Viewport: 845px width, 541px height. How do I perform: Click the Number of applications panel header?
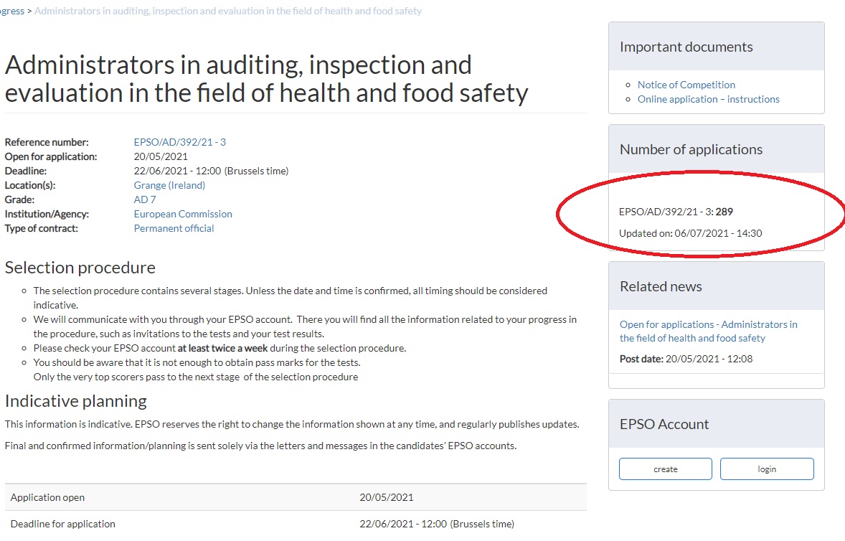[x=691, y=149]
